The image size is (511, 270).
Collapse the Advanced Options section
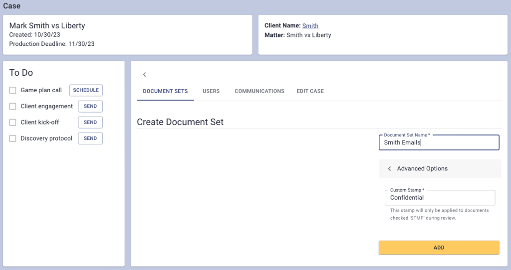[x=390, y=169]
